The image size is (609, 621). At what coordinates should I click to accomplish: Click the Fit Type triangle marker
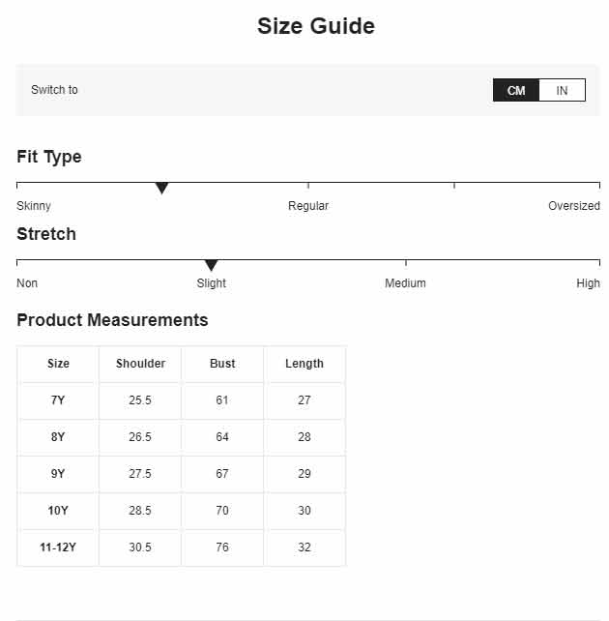click(x=161, y=188)
